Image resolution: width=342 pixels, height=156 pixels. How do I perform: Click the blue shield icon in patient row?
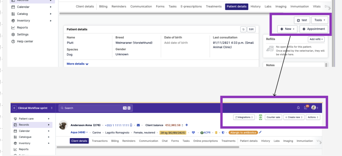click(223, 133)
